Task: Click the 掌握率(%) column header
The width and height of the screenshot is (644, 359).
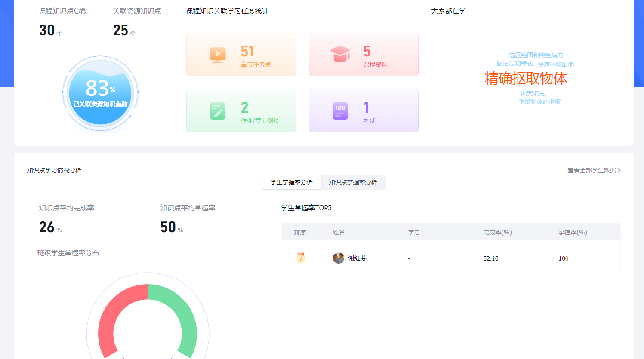Action: [573, 232]
